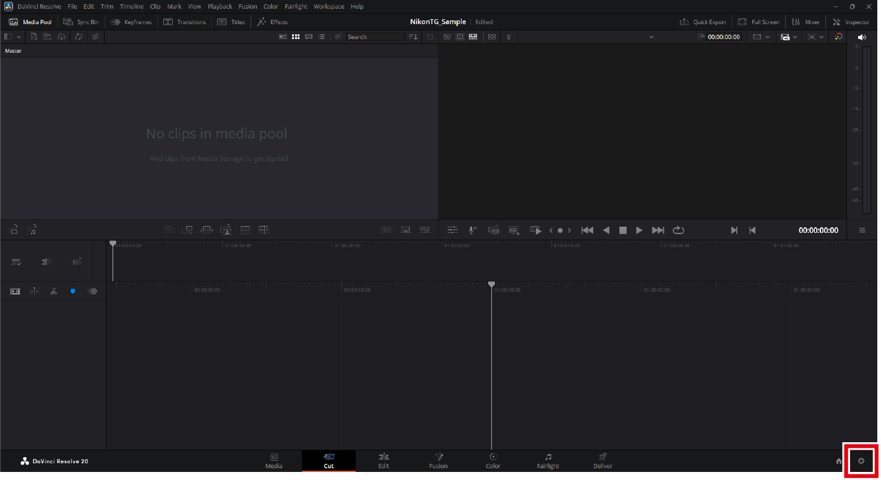Switch media pool to list view
The height and width of the screenshot is (480, 881).
point(322,37)
